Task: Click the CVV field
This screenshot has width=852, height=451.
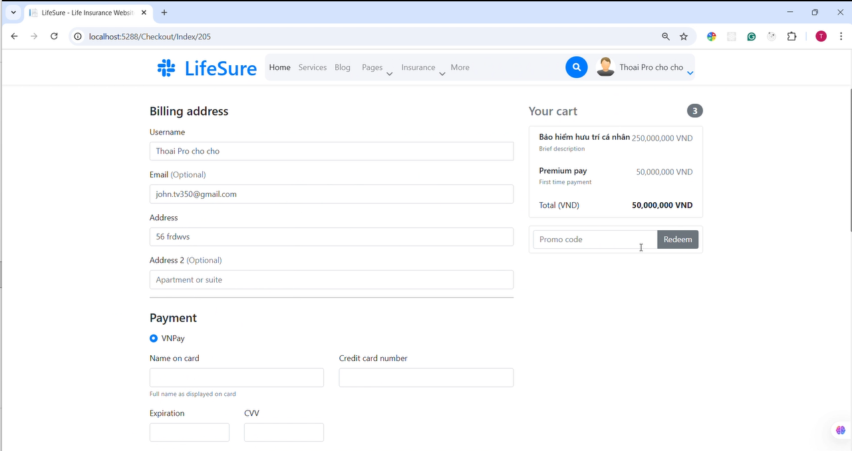Action: pos(284,432)
